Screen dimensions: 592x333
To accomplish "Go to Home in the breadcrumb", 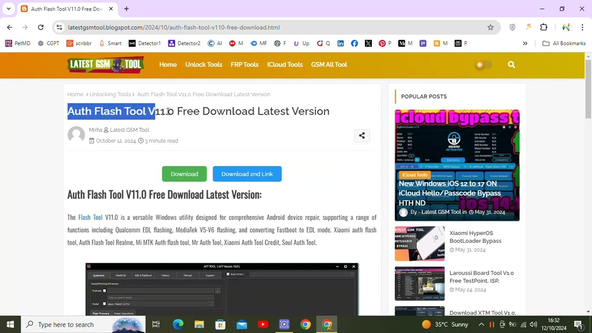I will pyautogui.click(x=75, y=94).
